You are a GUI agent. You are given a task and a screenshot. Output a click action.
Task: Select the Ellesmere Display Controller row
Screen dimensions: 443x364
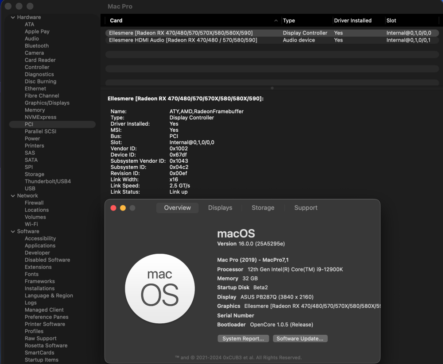tap(272, 33)
